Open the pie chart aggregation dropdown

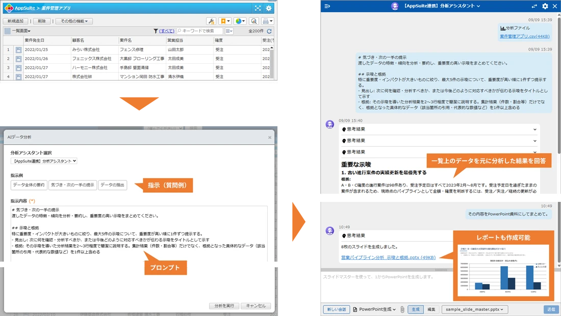240,21
